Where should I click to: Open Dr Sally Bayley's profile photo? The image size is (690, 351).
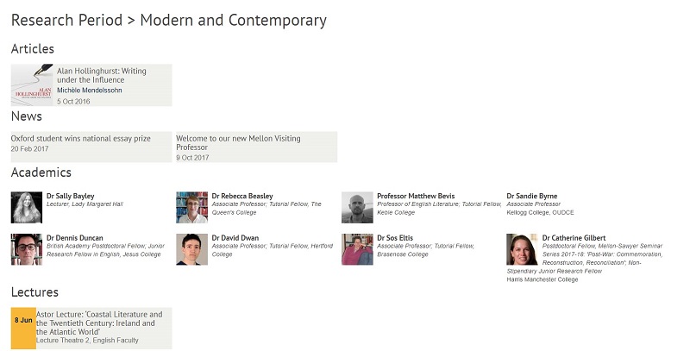click(x=27, y=208)
